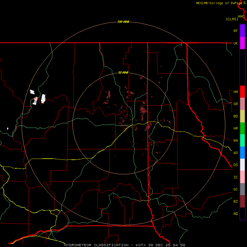247x247 pixels.
Task: Click the GC gray legend swatch
Action: 242,189
